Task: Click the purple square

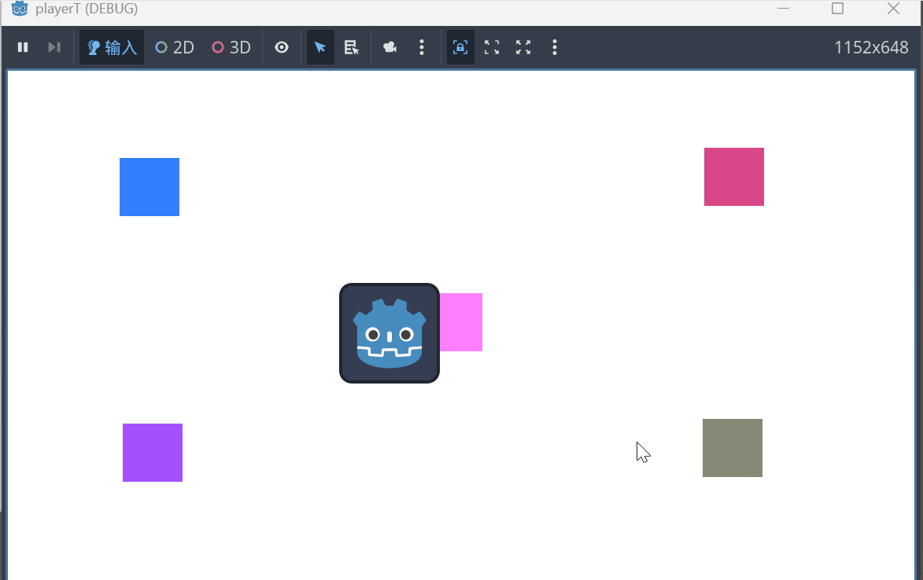Action: [153, 453]
